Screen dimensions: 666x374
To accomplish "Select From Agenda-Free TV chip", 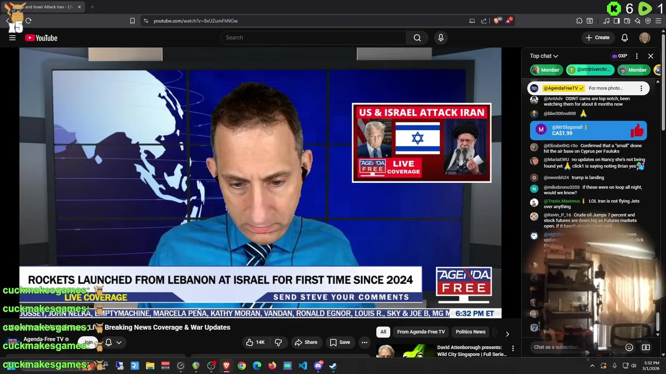I will (x=421, y=332).
